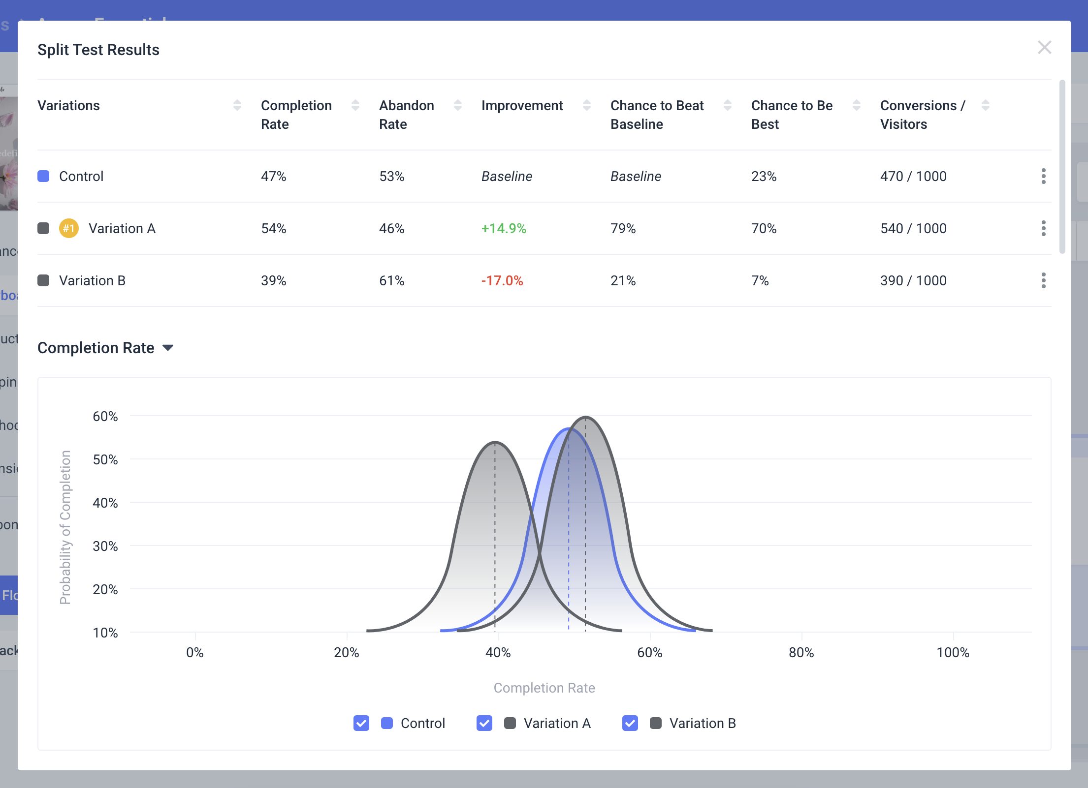The height and width of the screenshot is (788, 1088).
Task: Click Chance to Be Best header
Action: tap(792, 115)
